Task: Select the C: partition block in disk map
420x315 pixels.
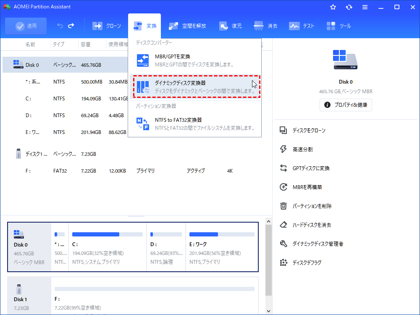Action: [x=107, y=247]
